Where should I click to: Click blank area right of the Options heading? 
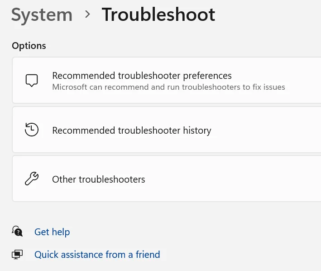pyautogui.click(x=181, y=46)
